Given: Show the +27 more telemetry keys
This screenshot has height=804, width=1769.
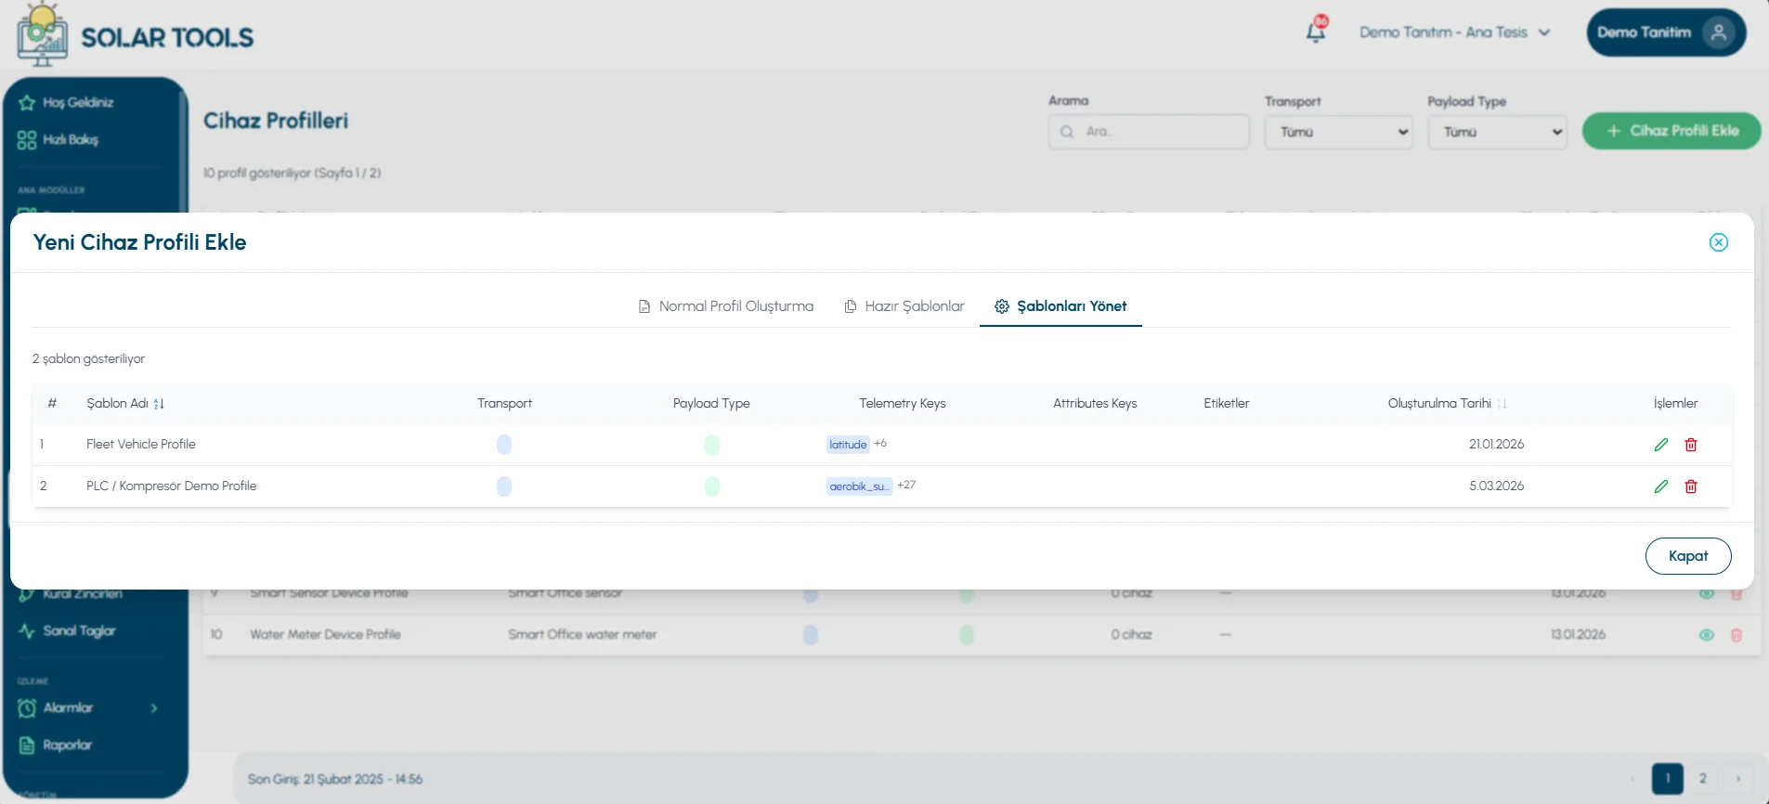Looking at the screenshot, I should click(x=906, y=486).
